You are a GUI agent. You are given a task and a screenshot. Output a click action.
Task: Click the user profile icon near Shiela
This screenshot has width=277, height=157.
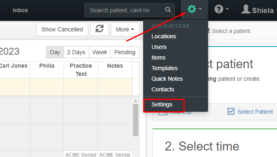tap(246, 9)
